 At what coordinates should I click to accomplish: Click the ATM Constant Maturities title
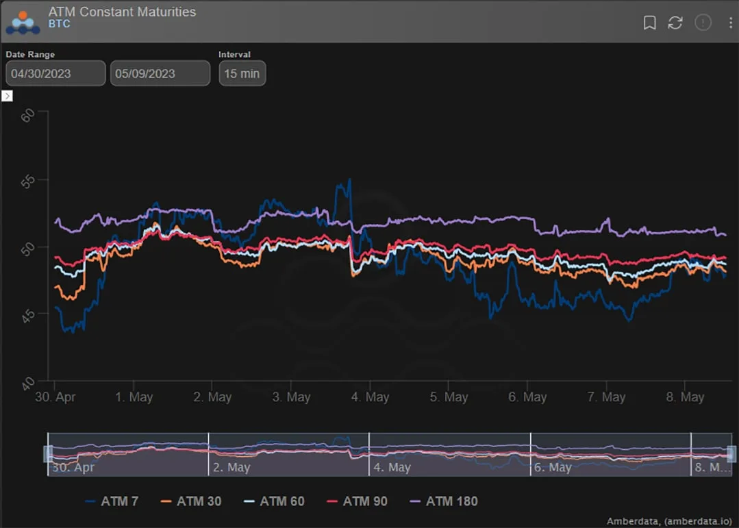pyautogui.click(x=122, y=12)
